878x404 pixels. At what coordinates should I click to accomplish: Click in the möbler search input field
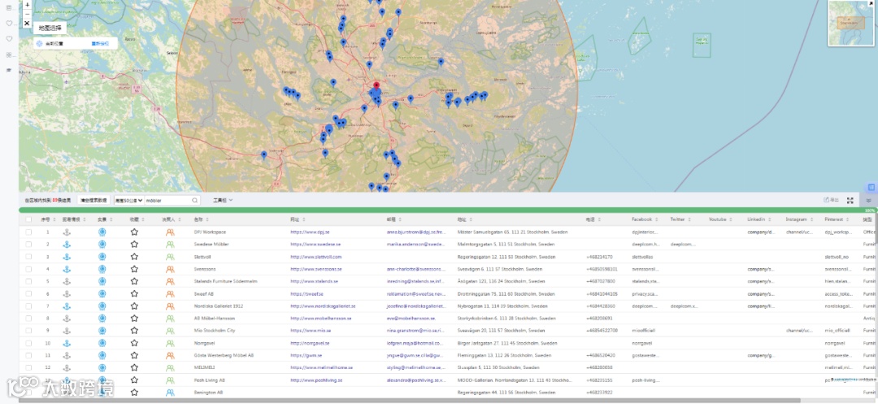167,200
